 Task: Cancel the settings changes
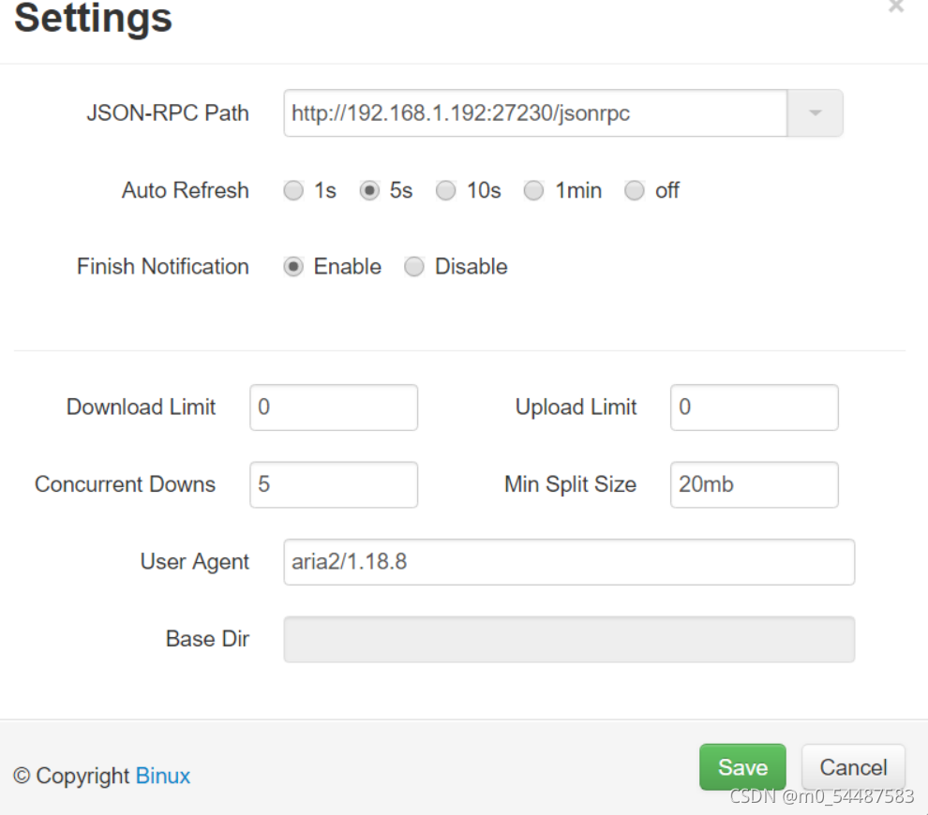coord(853,767)
